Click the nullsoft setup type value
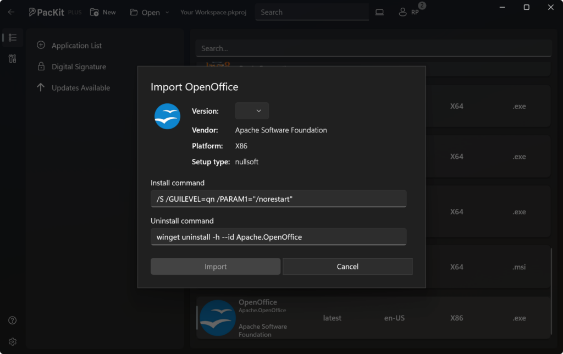The width and height of the screenshot is (563, 354). click(x=247, y=162)
